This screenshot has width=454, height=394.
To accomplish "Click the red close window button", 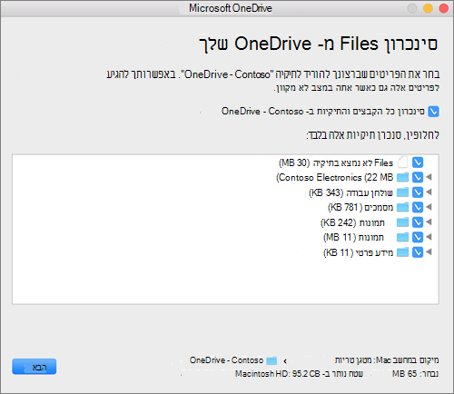I will click(444, 8).
